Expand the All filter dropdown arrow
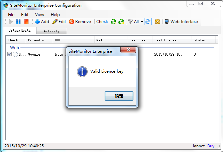The width and height of the screenshot is (223, 152). coord(142,22)
